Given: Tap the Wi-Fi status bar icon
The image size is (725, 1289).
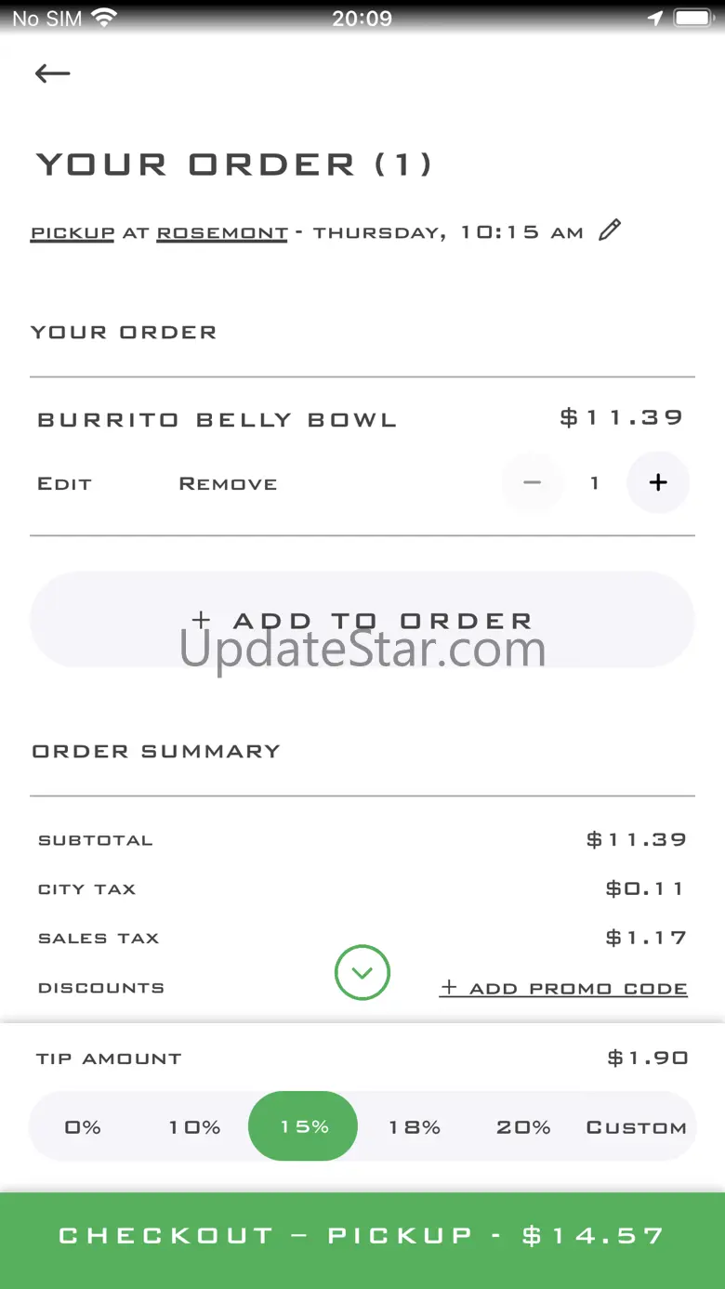Looking at the screenshot, I should tap(104, 18).
